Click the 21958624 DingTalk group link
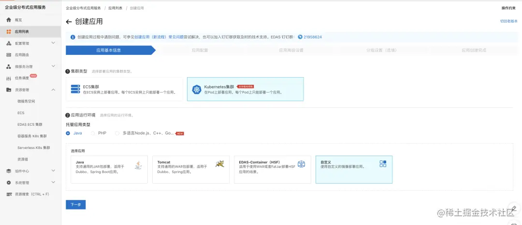Image resolution: width=522 pixels, height=225 pixels. pos(313,37)
